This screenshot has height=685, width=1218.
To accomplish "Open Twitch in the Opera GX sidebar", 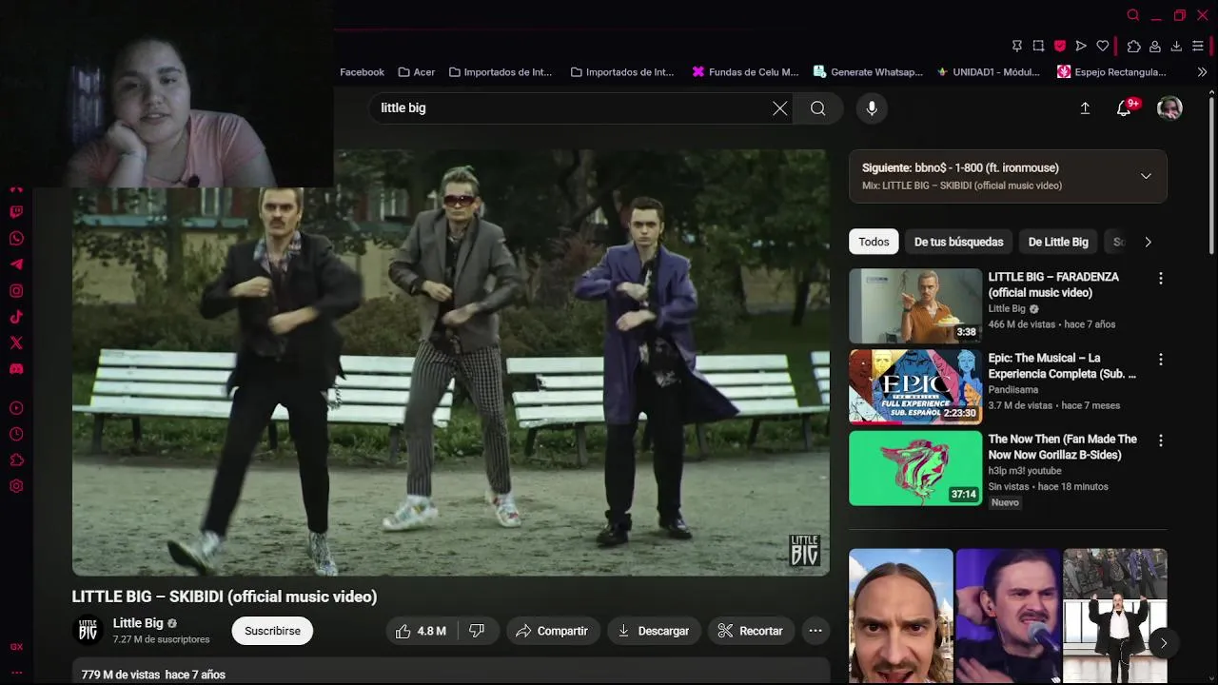I will tap(16, 212).
